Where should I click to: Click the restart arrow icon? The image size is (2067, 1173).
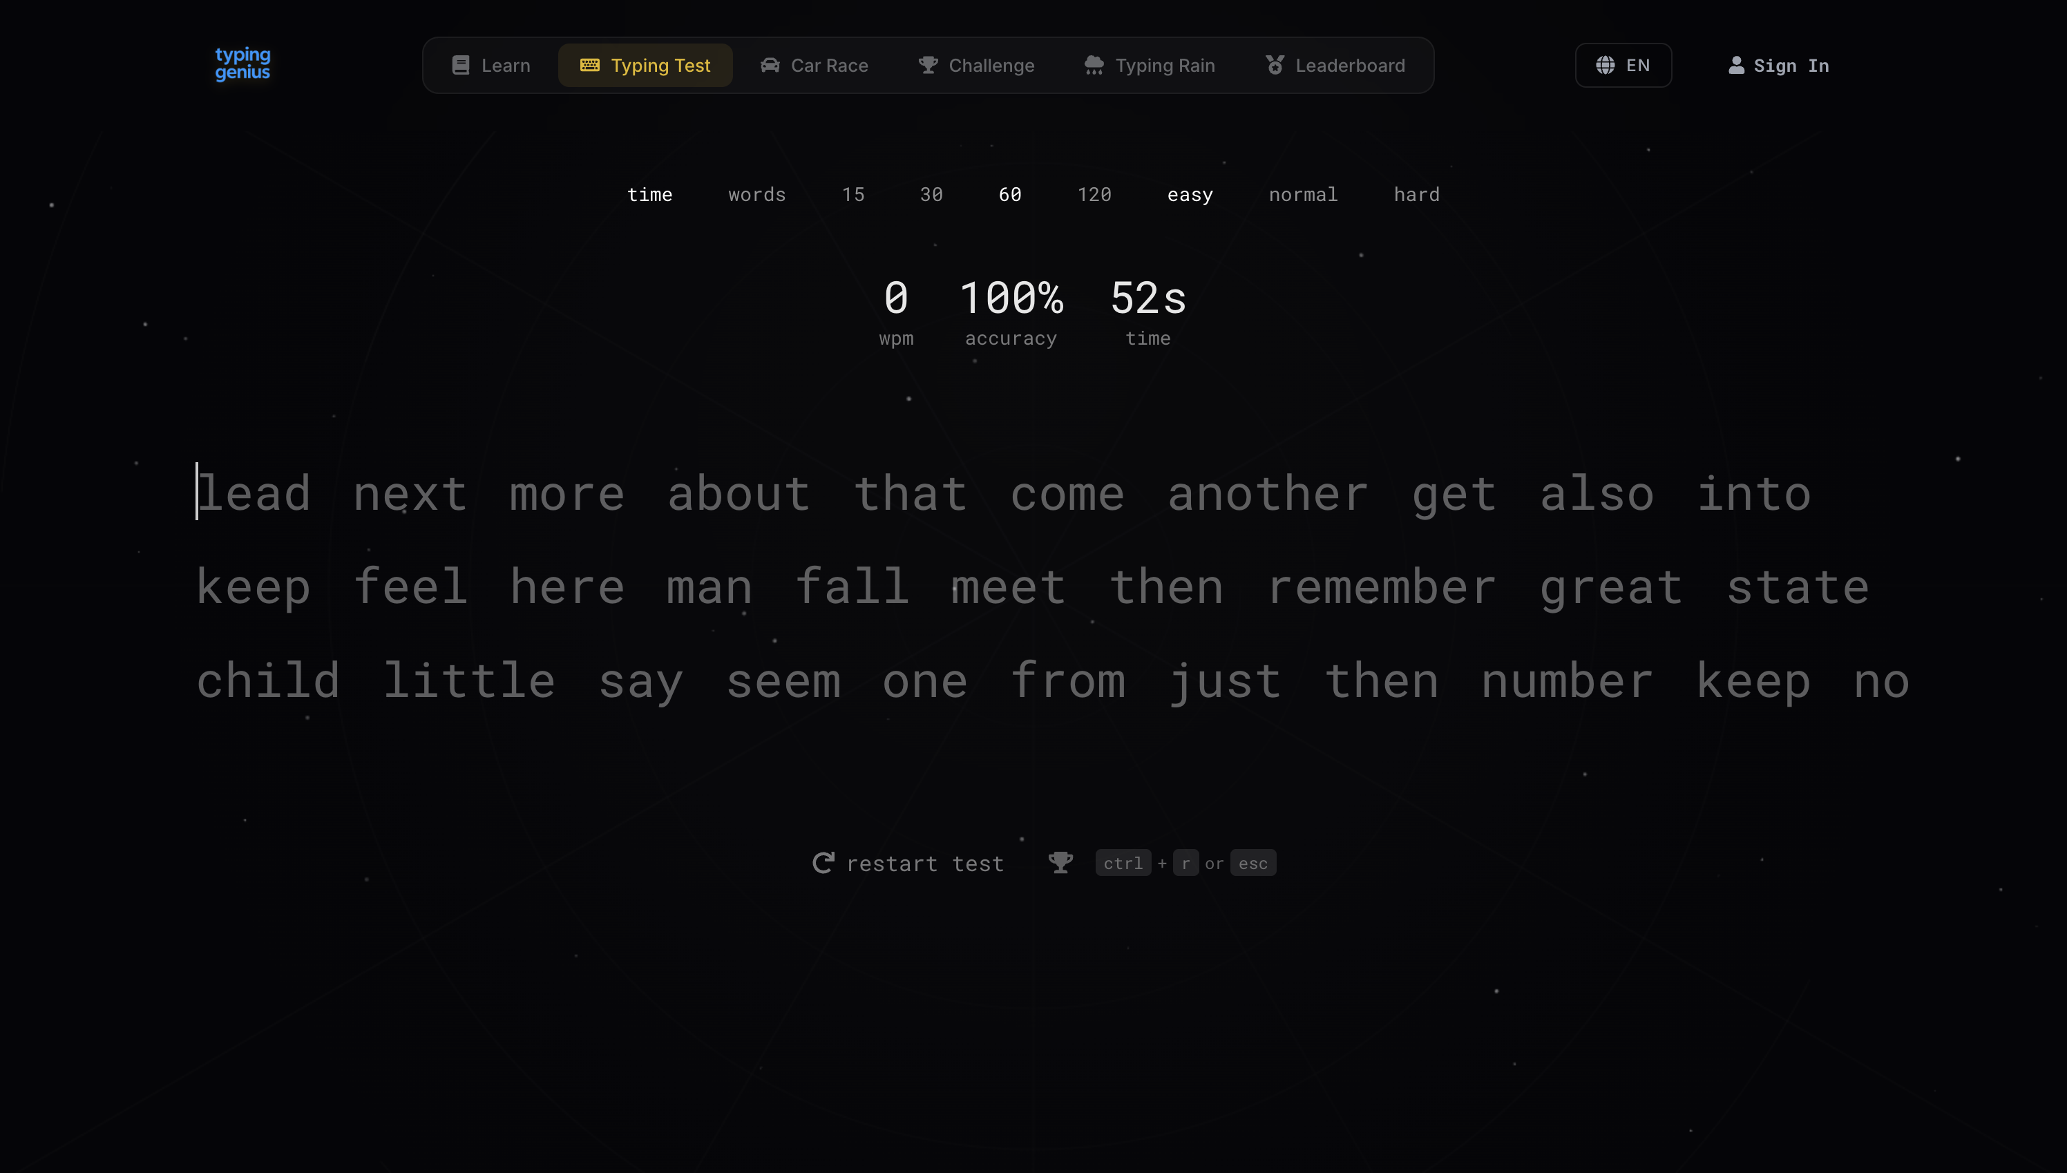[823, 863]
